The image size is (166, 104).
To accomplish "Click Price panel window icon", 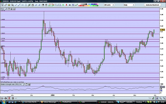I will point(9,9).
